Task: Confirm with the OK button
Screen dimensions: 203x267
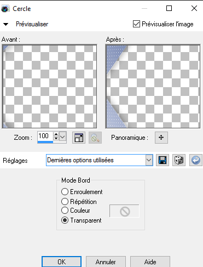Action: (61, 262)
